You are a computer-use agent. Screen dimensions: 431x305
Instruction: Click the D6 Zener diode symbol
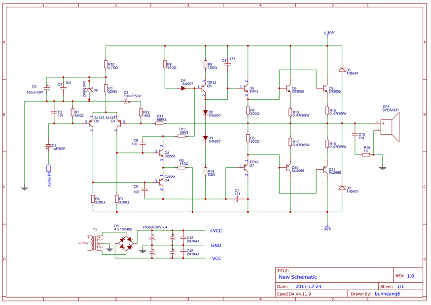click(x=90, y=90)
